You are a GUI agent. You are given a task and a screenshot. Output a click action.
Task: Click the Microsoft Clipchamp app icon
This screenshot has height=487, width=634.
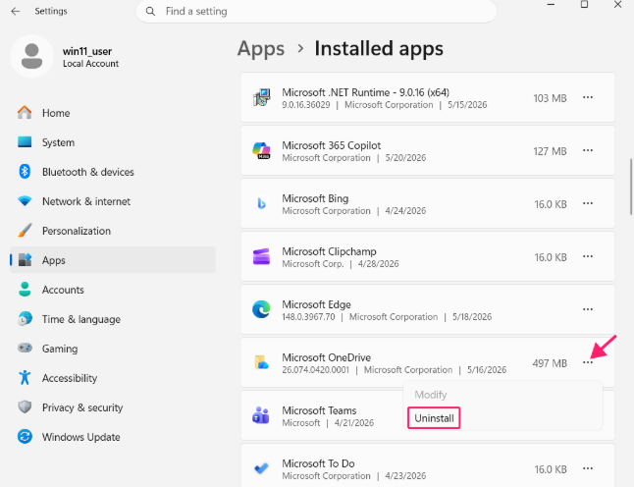click(x=262, y=256)
